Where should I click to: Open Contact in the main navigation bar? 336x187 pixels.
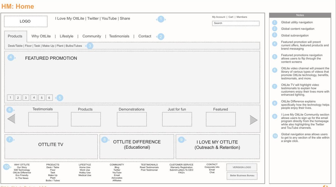click(x=145, y=36)
